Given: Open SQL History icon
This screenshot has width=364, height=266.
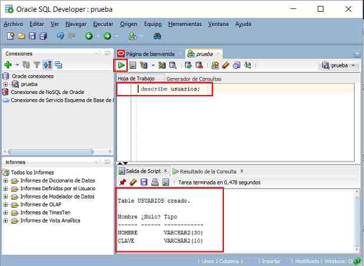Looking at the screenshot, I should (x=236, y=66).
